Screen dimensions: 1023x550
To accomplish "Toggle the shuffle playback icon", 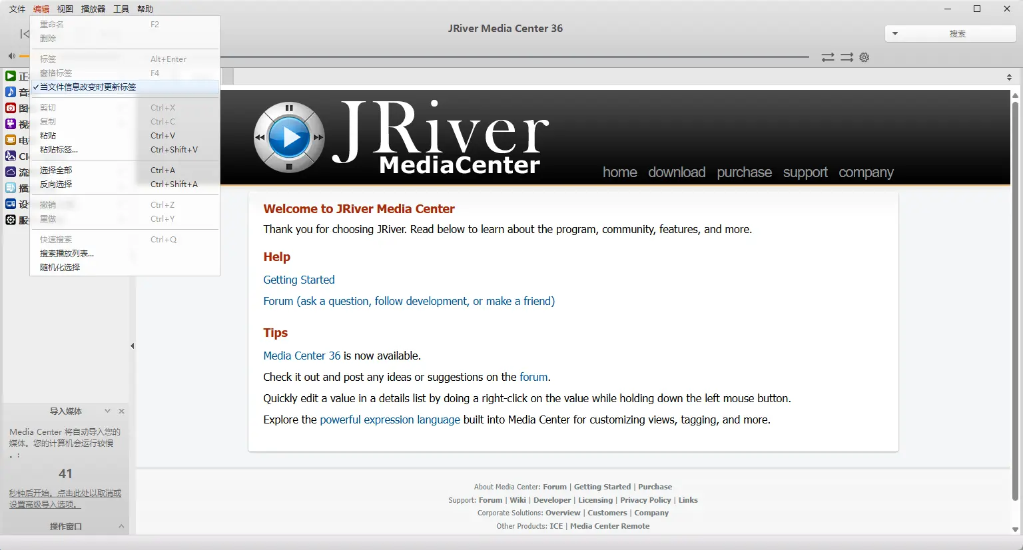I will pyautogui.click(x=847, y=57).
